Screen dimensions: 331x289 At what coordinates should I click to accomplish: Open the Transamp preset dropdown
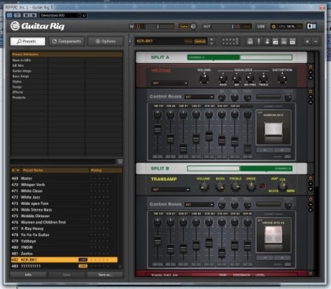pyautogui.click(x=170, y=190)
